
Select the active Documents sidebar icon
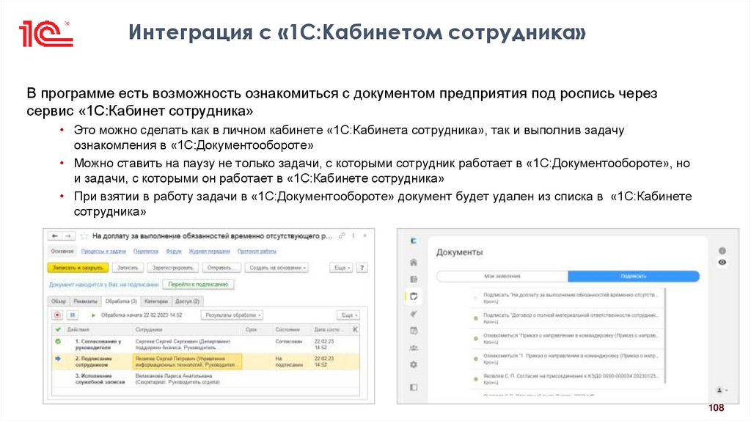414,296
